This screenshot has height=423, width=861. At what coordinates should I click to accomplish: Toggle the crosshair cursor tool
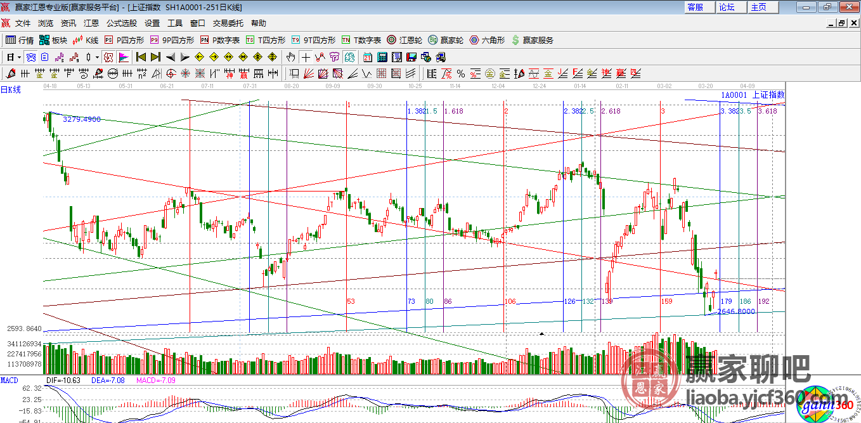pyautogui.click(x=305, y=57)
